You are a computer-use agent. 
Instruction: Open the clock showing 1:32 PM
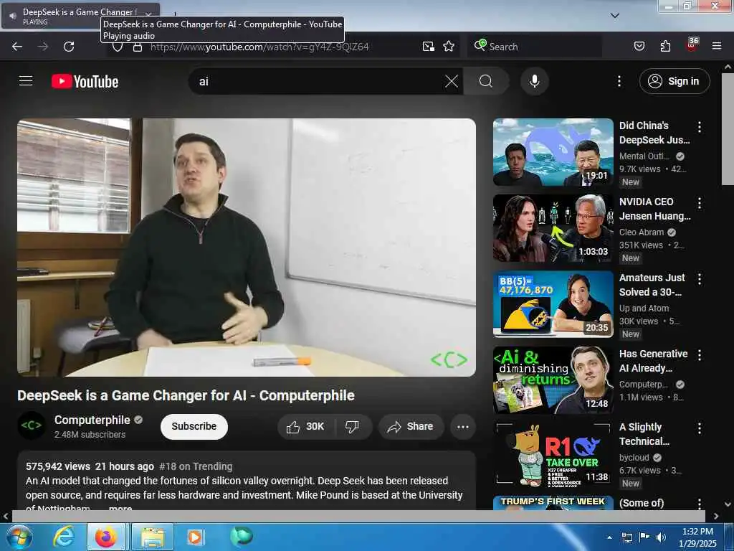click(697, 537)
